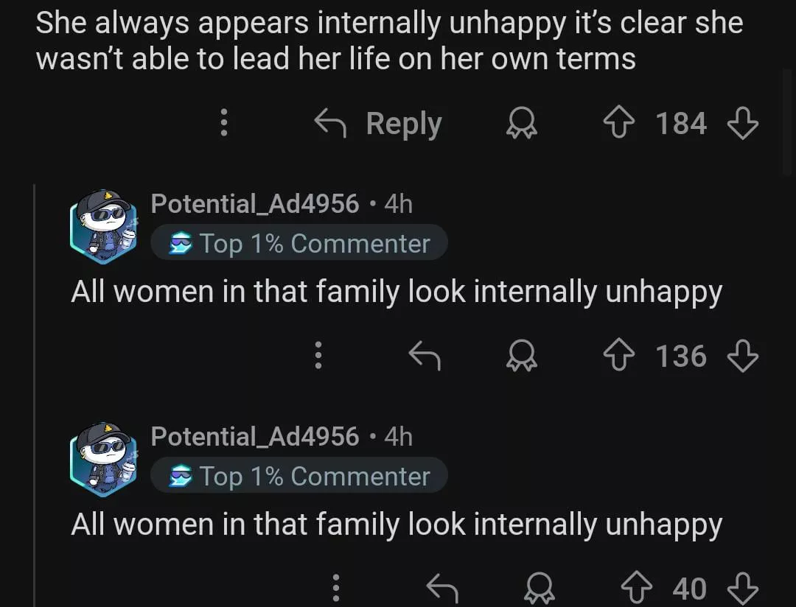
Task: Downvote the reply with 136 points
Action: point(742,357)
